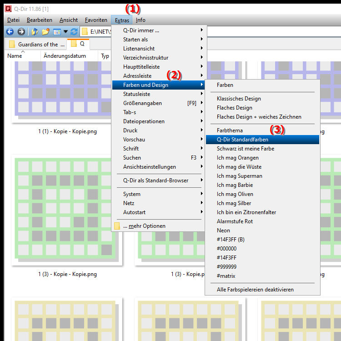Select Klassisches Design
Viewport: 341px width, 341px height.
tap(262, 99)
